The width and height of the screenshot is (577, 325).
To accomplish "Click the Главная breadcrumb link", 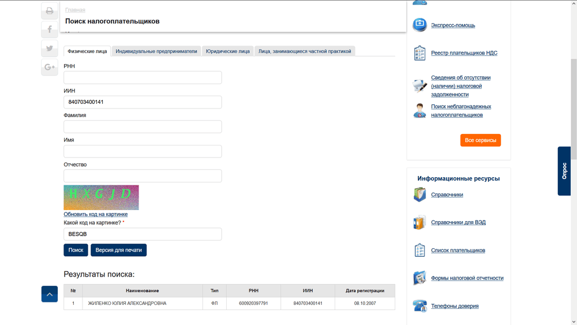I will pyautogui.click(x=75, y=10).
